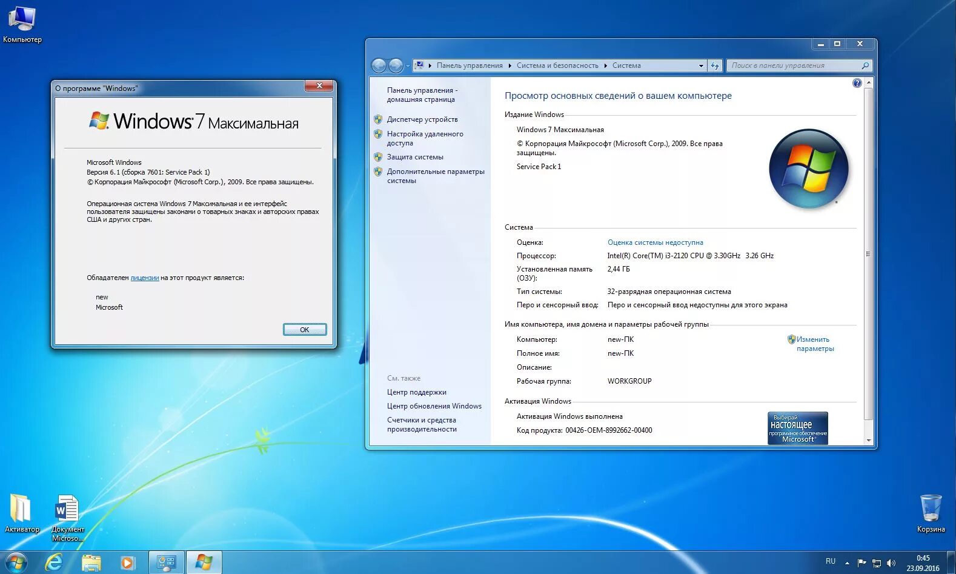Click the back navigation arrow in System window

[379, 65]
